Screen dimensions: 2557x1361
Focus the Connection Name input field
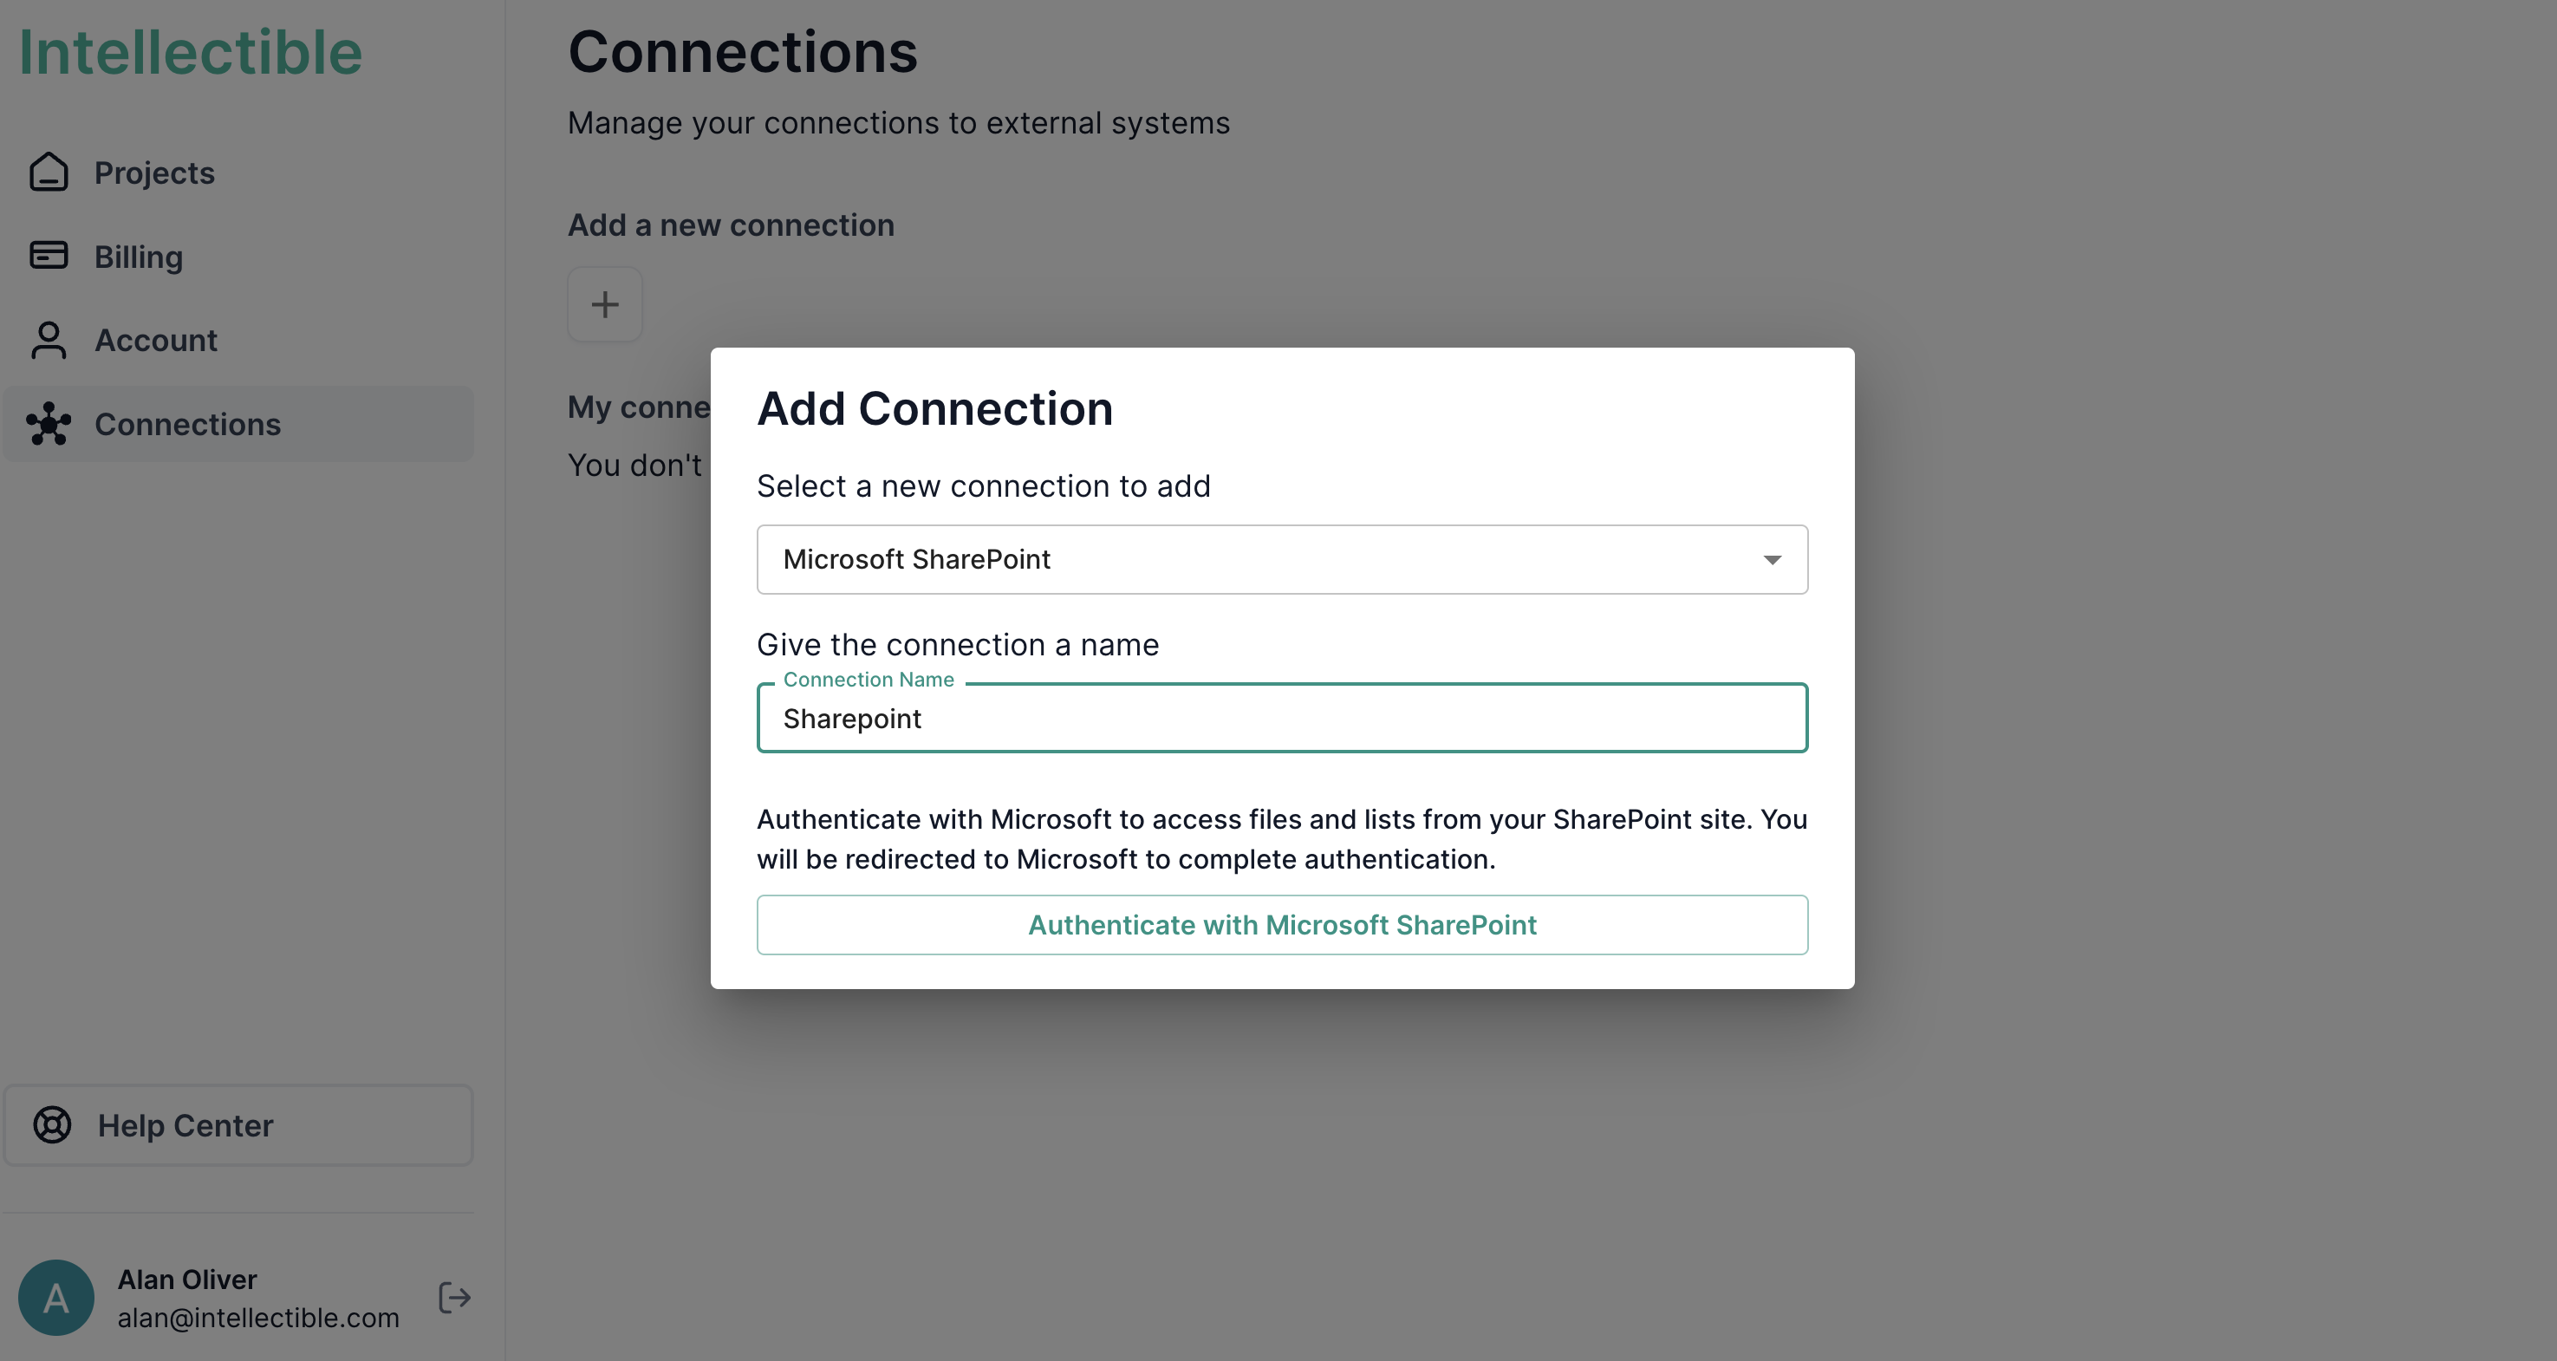[x=1280, y=719]
